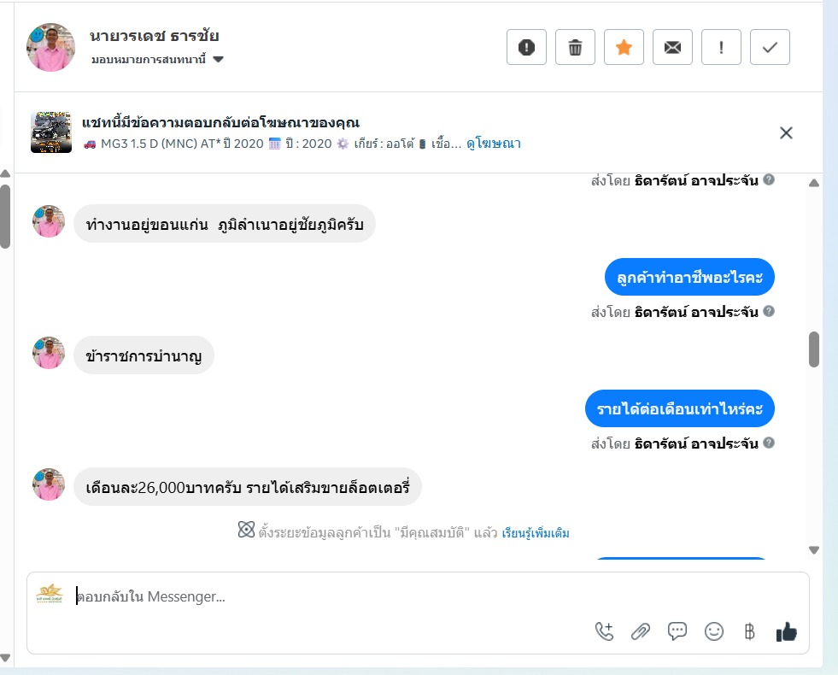Toggle the orange star follow-up marker

coord(624,47)
